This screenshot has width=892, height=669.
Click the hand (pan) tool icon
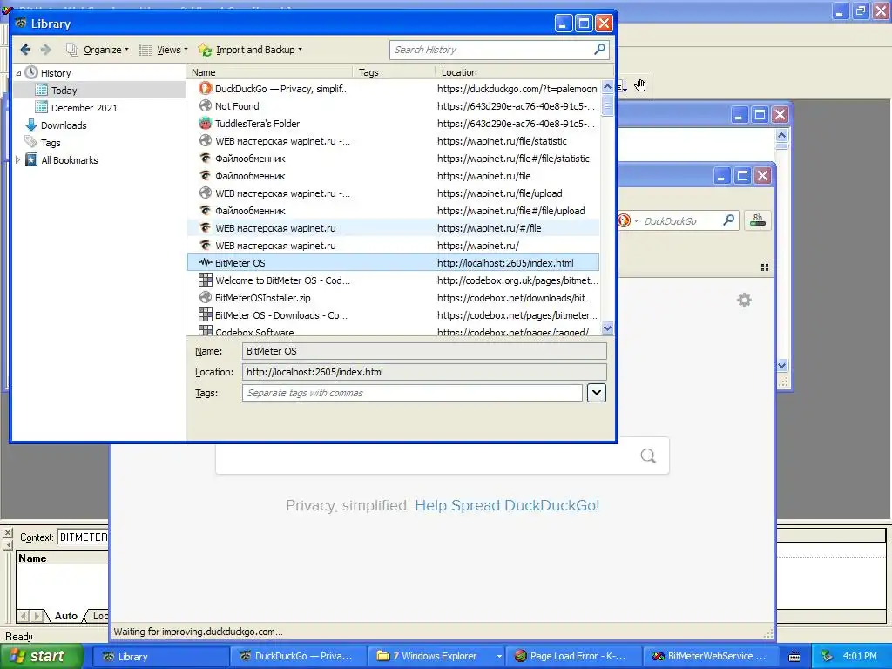point(640,85)
